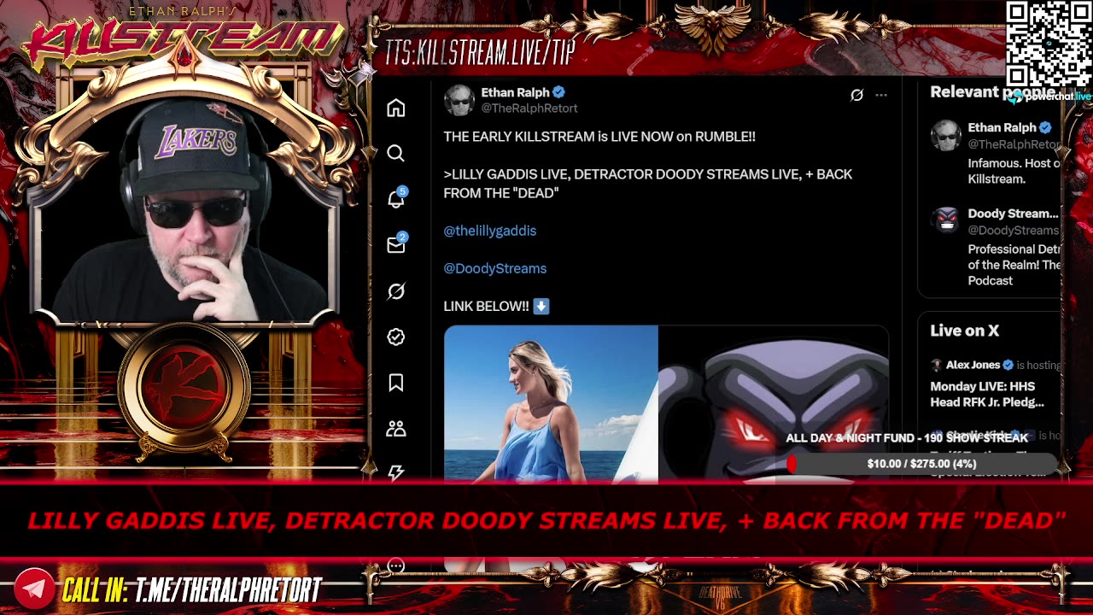Click the All Day & Night Fund progress bar
1093x615 pixels.
(921, 464)
